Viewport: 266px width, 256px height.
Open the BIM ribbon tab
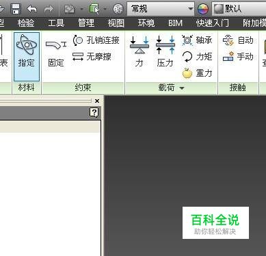[175, 23]
